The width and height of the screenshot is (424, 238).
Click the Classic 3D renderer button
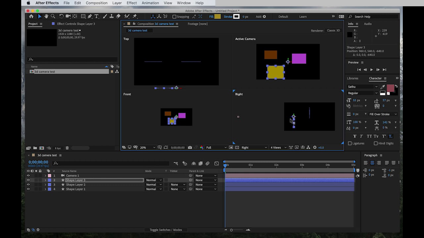click(x=333, y=30)
